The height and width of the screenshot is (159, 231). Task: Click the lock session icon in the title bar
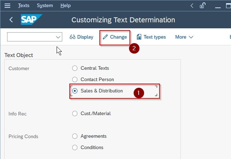click(x=203, y=6)
